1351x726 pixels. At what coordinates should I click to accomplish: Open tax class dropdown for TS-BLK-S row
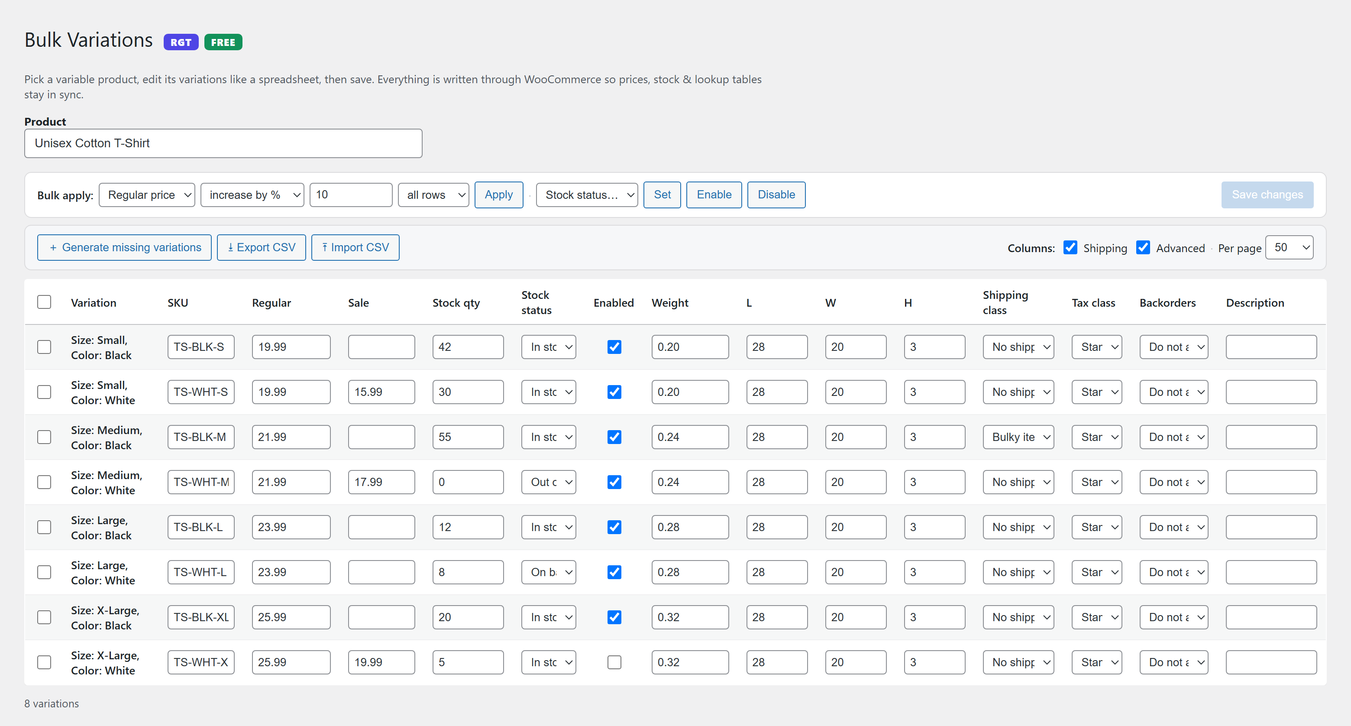click(1097, 347)
